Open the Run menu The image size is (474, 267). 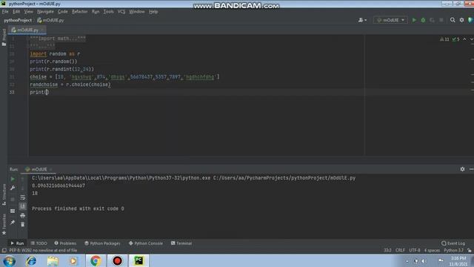pos(96,12)
